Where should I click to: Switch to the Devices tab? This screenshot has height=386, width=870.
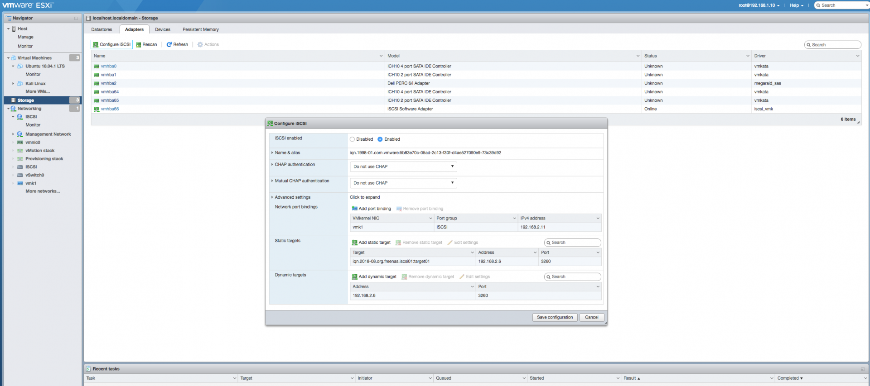(163, 29)
